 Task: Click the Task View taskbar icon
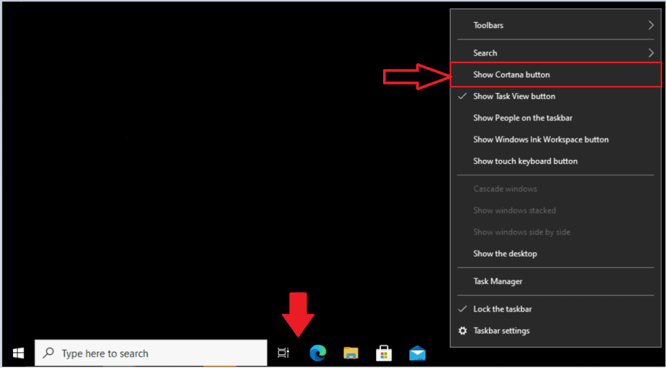click(x=283, y=353)
